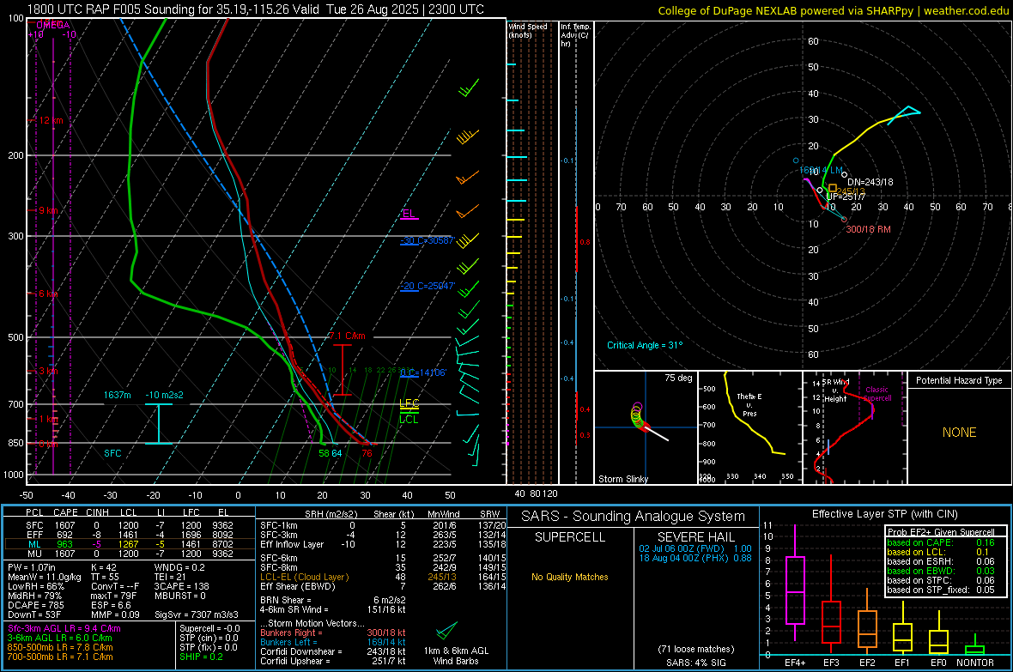Image resolution: width=1013 pixels, height=672 pixels.
Task: Click the DN=243/18 hodograph label
Action: pos(870,182)
